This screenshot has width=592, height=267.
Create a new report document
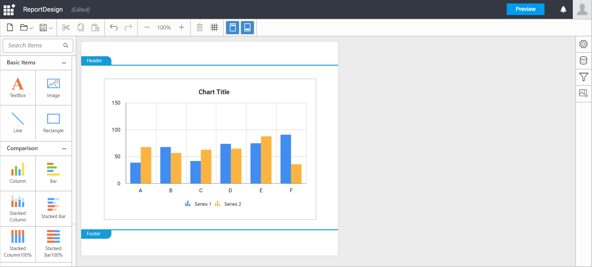click(x=10, y=28)
